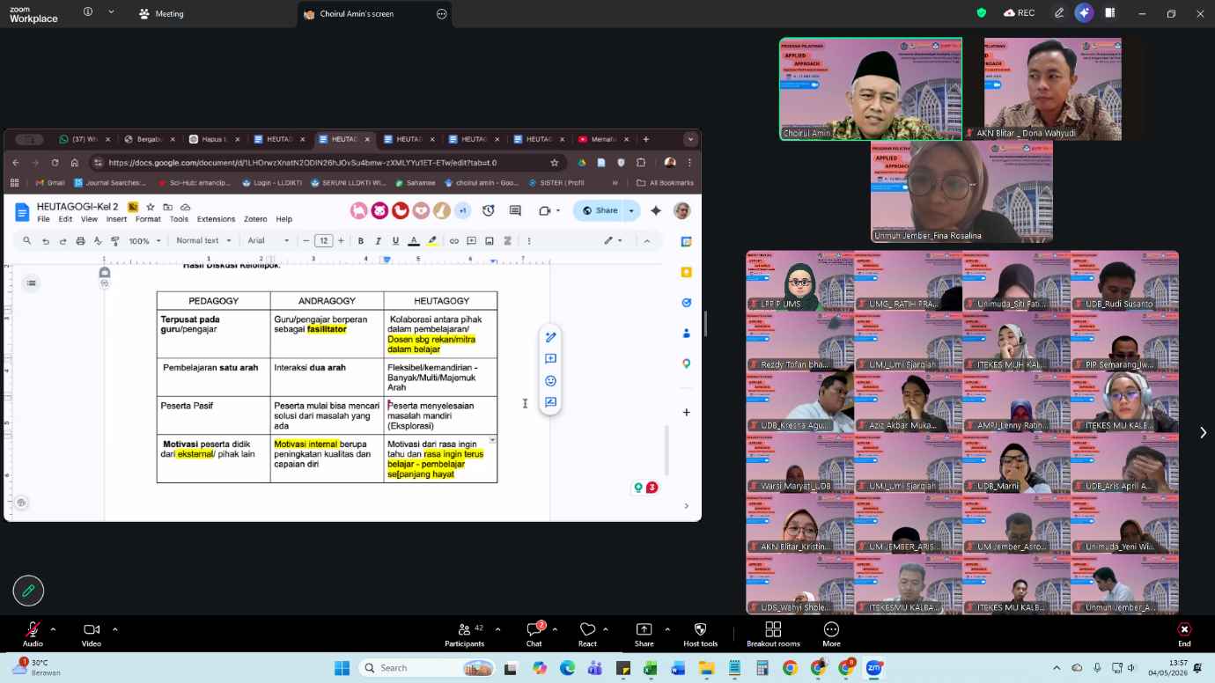This screenshot has height=683, width=1215.
Task: Select the highlight color marker tool
Action: 432,241
